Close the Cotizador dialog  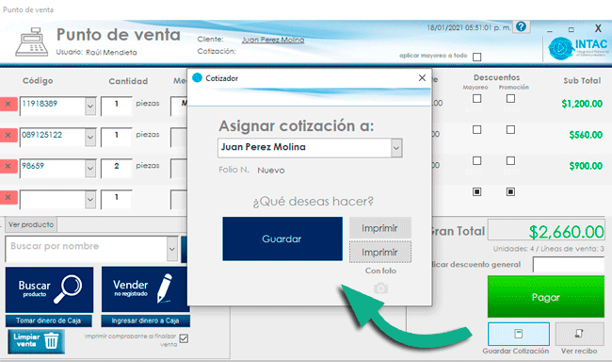click(422, 78)
